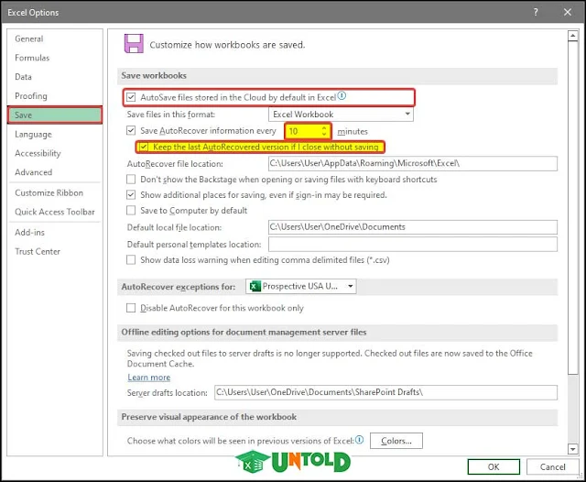This screenshot has width=586, height=482.
Task: Open the General options category
Action: (29, 38)
